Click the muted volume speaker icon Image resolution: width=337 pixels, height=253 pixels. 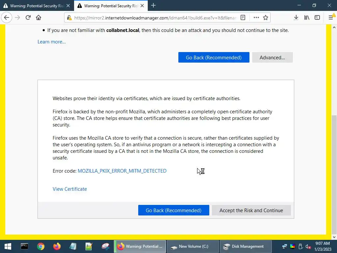[308, 246]
